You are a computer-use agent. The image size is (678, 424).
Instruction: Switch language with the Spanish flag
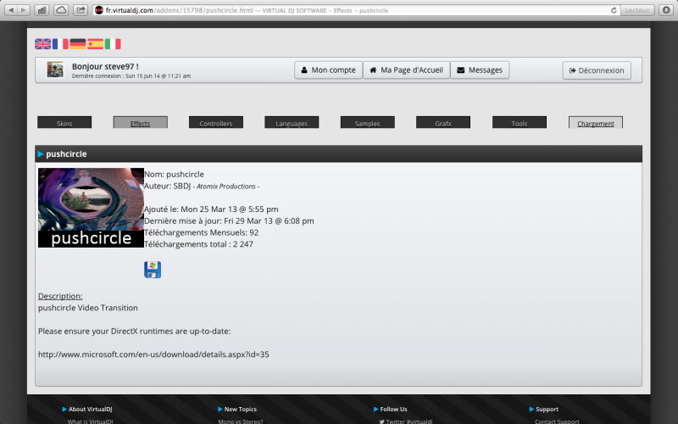(x=95, y=44)
